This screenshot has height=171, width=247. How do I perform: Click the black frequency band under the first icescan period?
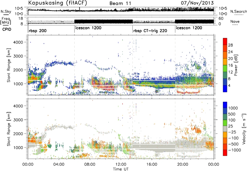pos(103,21)
